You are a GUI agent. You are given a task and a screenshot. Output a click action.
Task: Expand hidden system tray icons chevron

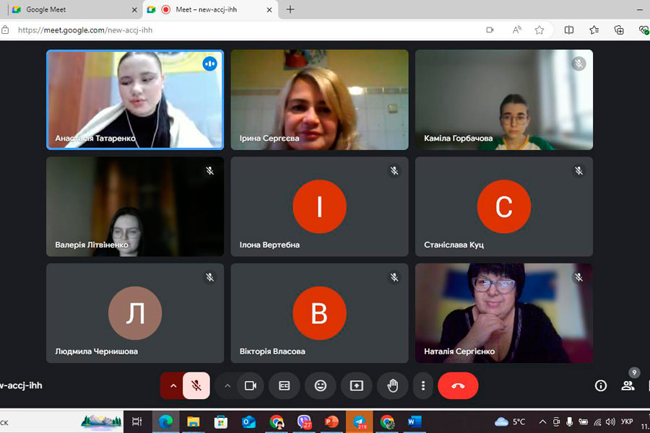(542, 421)
